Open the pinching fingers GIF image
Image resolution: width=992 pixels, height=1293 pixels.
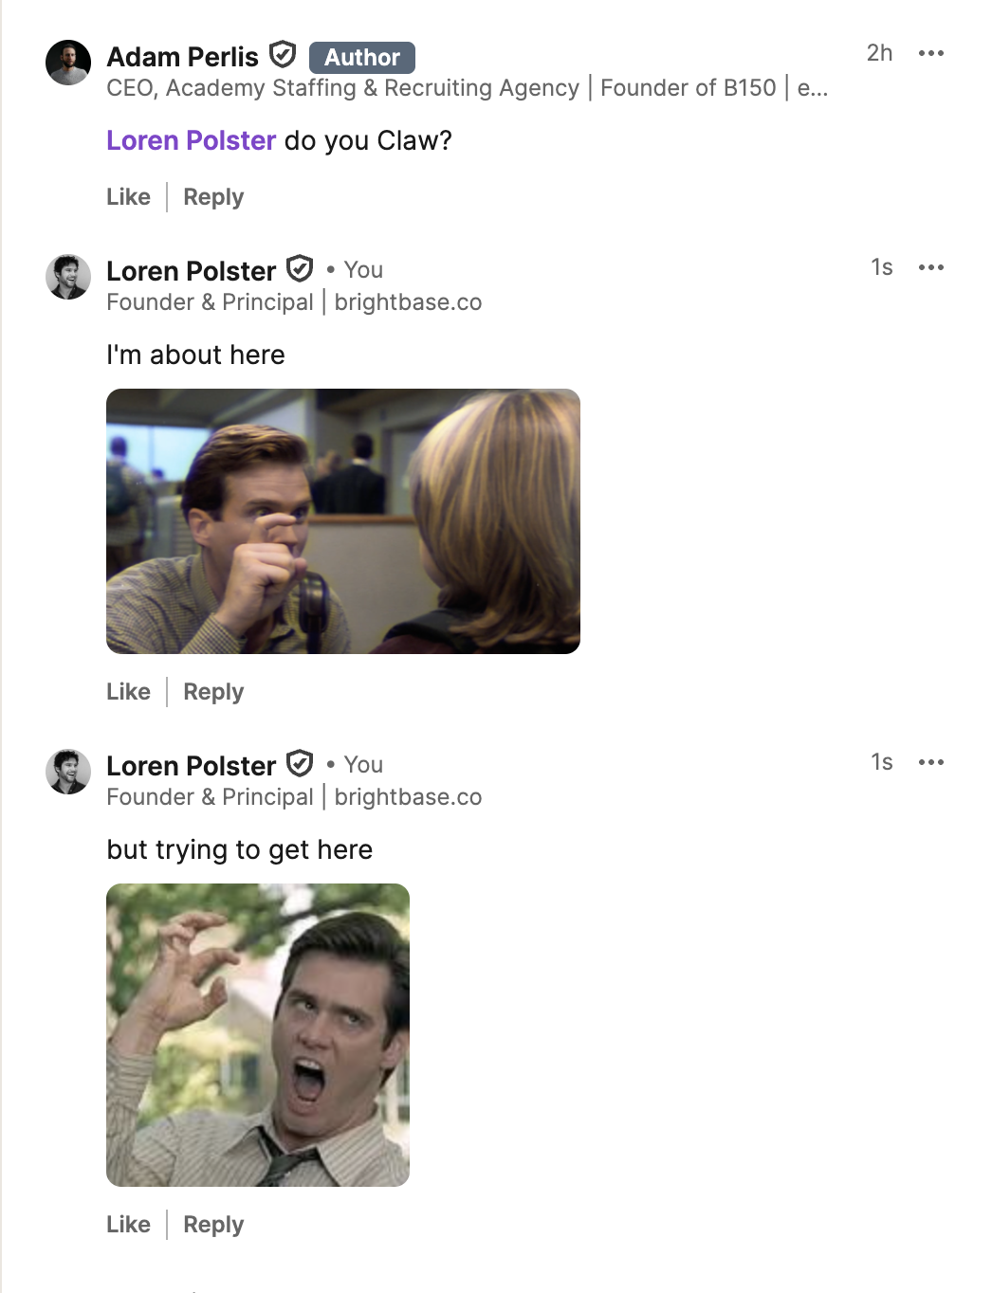[x=342, y=520]
